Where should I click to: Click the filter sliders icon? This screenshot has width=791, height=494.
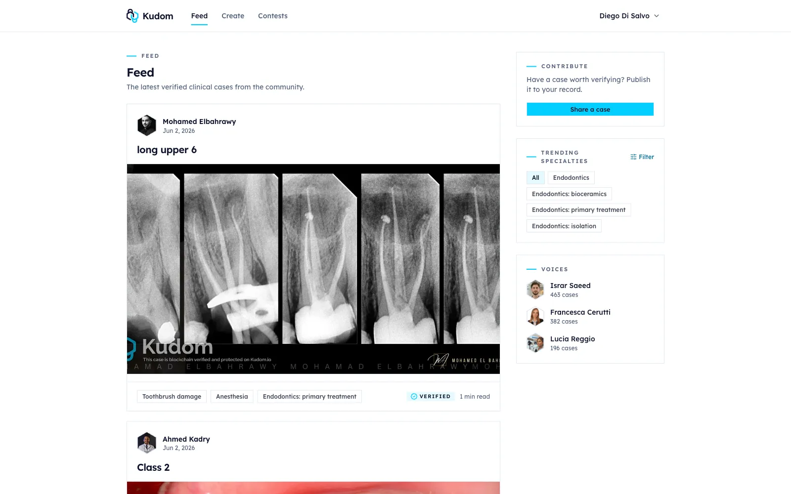click(633, 157)
